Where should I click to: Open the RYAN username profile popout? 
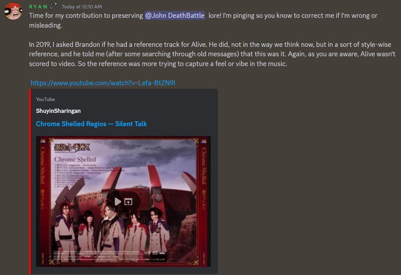click(x=38, y=7)
